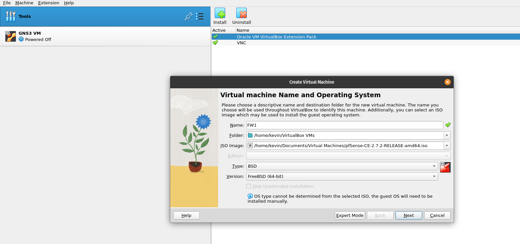
Task: Close the Create Virtual Machine dialog
Action: 447,82
